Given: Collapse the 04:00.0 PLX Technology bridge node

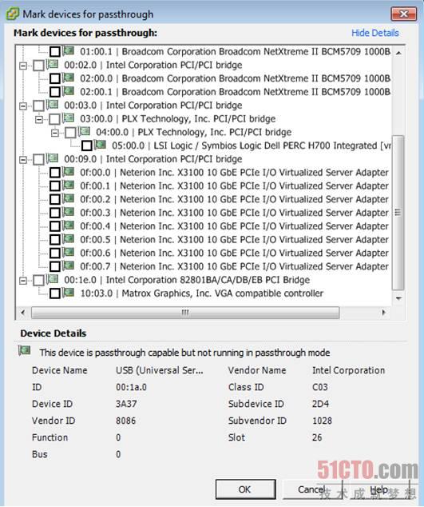Looking at the screenshot, I should tap(55, 133).
